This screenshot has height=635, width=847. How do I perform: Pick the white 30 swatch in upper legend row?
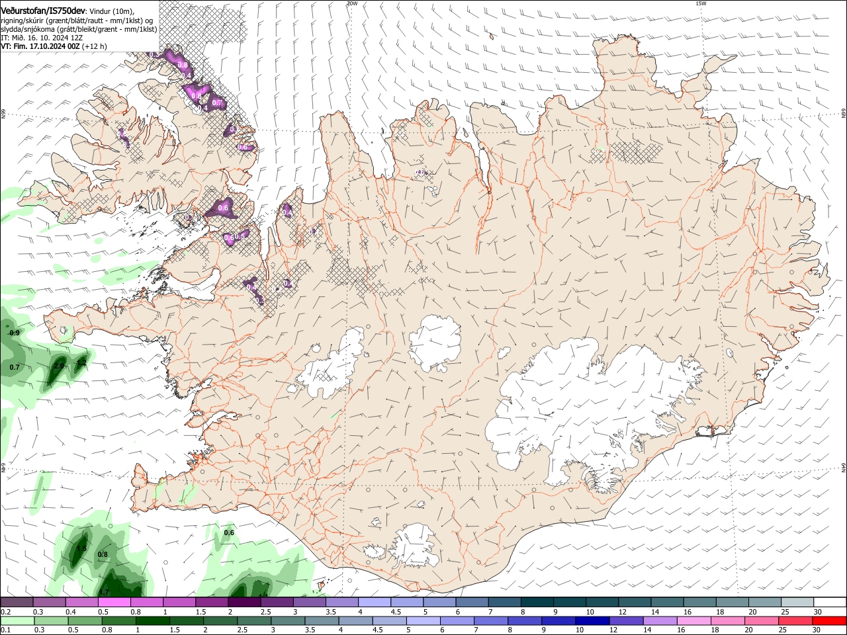[x=830, y=603]
